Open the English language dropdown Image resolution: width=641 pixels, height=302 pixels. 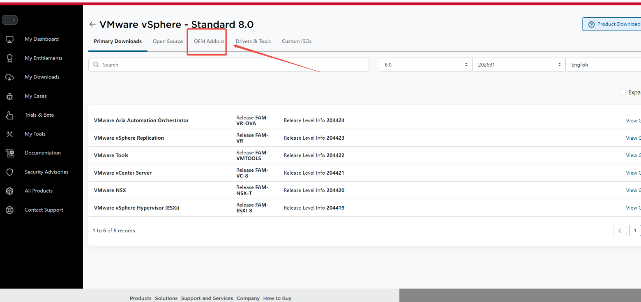click(603, 65)
